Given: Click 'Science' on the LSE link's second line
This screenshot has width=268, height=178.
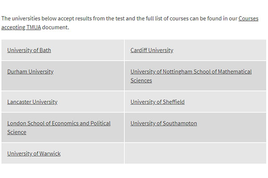Looking at the screenshot, I should pyautogui.click(x=17, y=132).
